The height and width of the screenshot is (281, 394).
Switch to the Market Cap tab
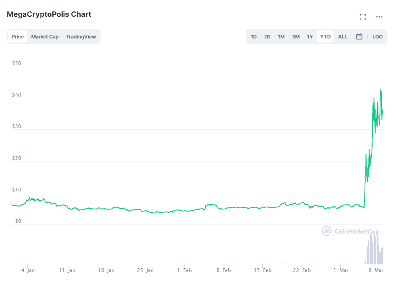pyautogui.click(x=45, y=37)
